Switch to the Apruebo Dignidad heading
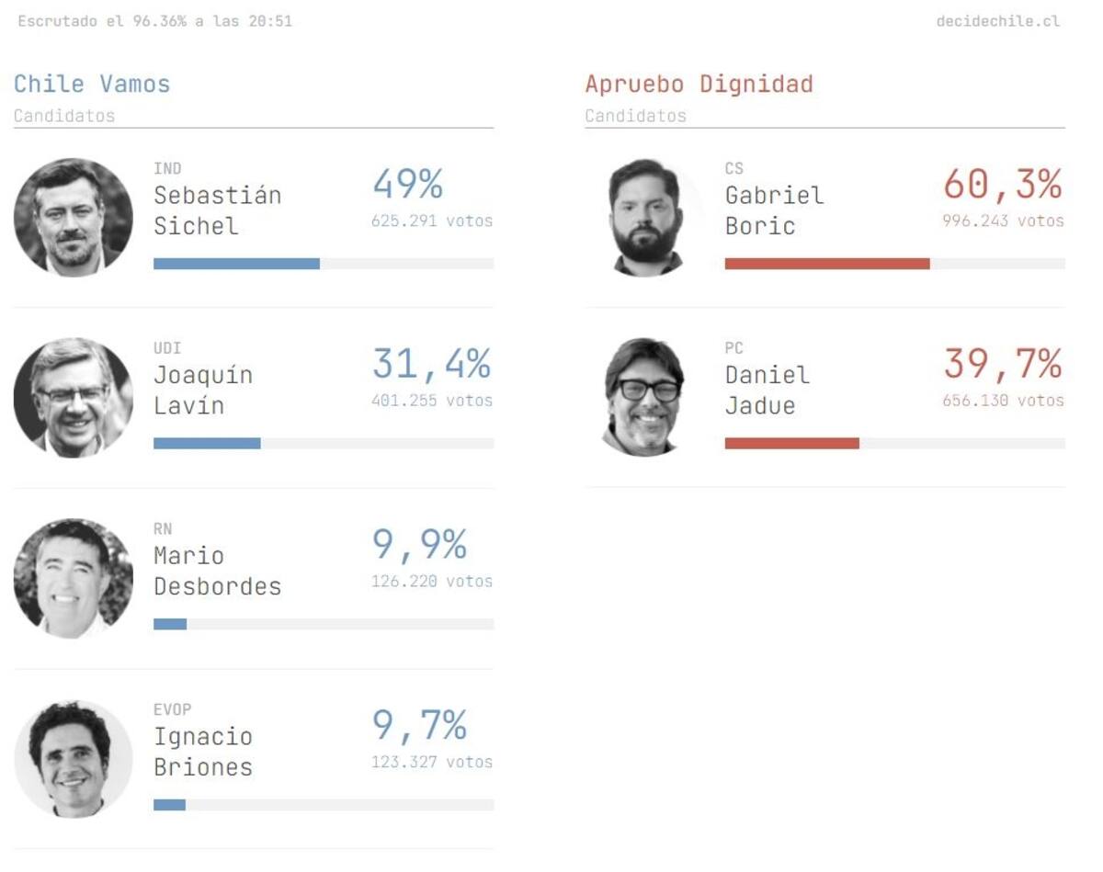This screenshot has height=872, width=1103. tap(699, 85)
